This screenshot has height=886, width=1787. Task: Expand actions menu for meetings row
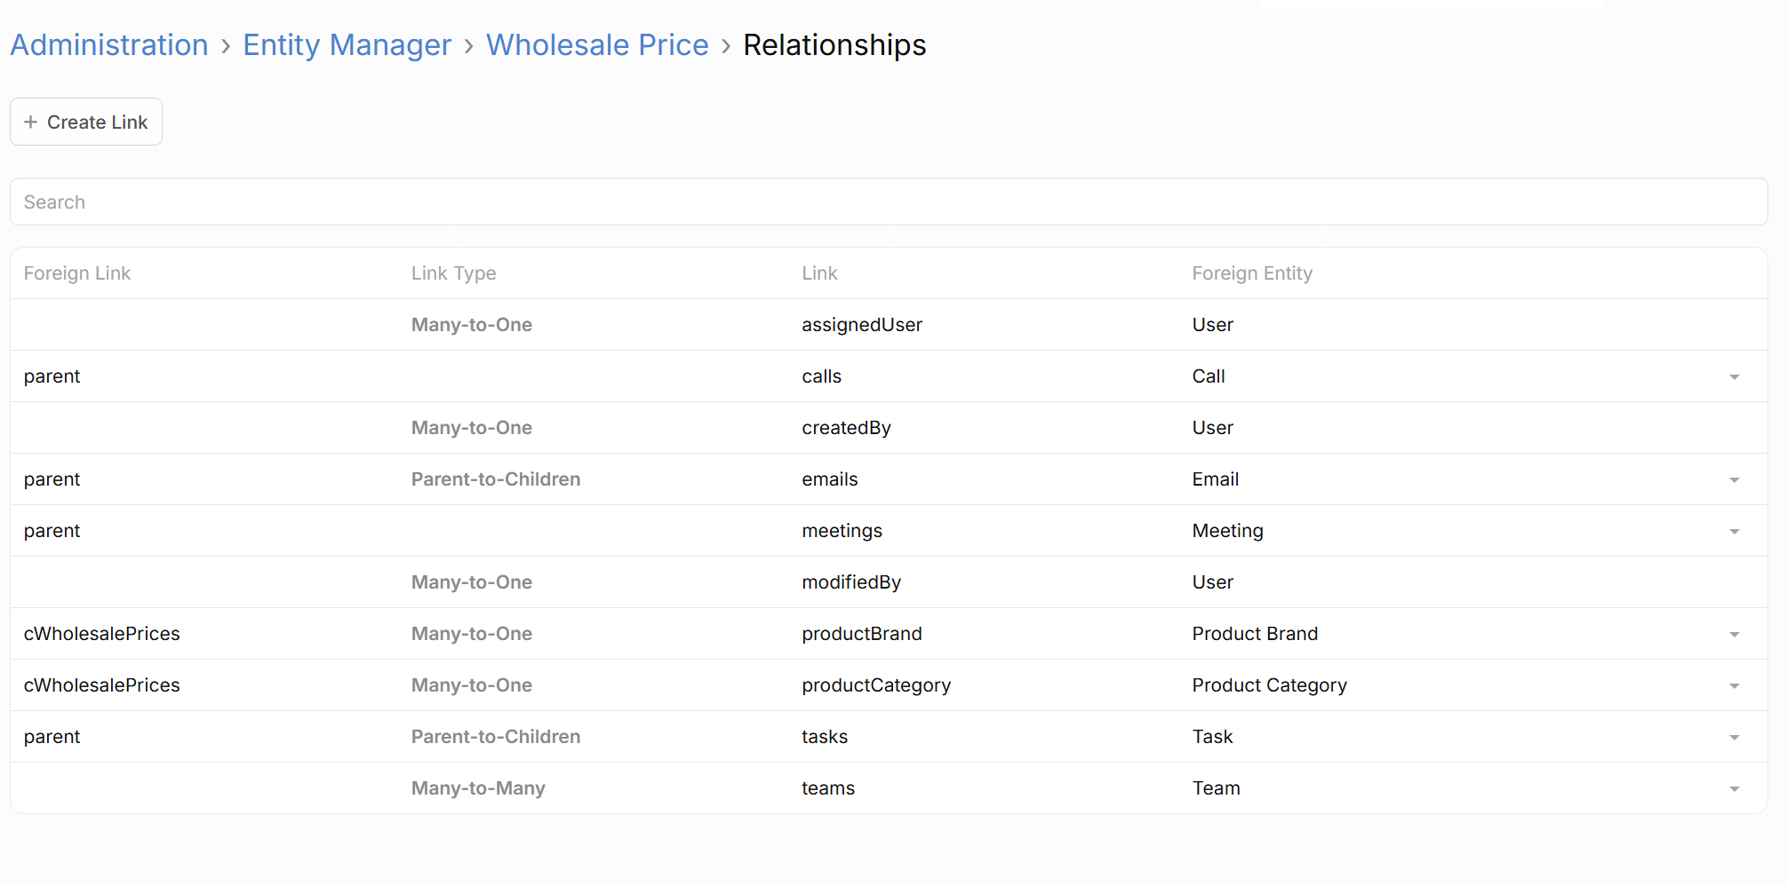coord(1734,532)
